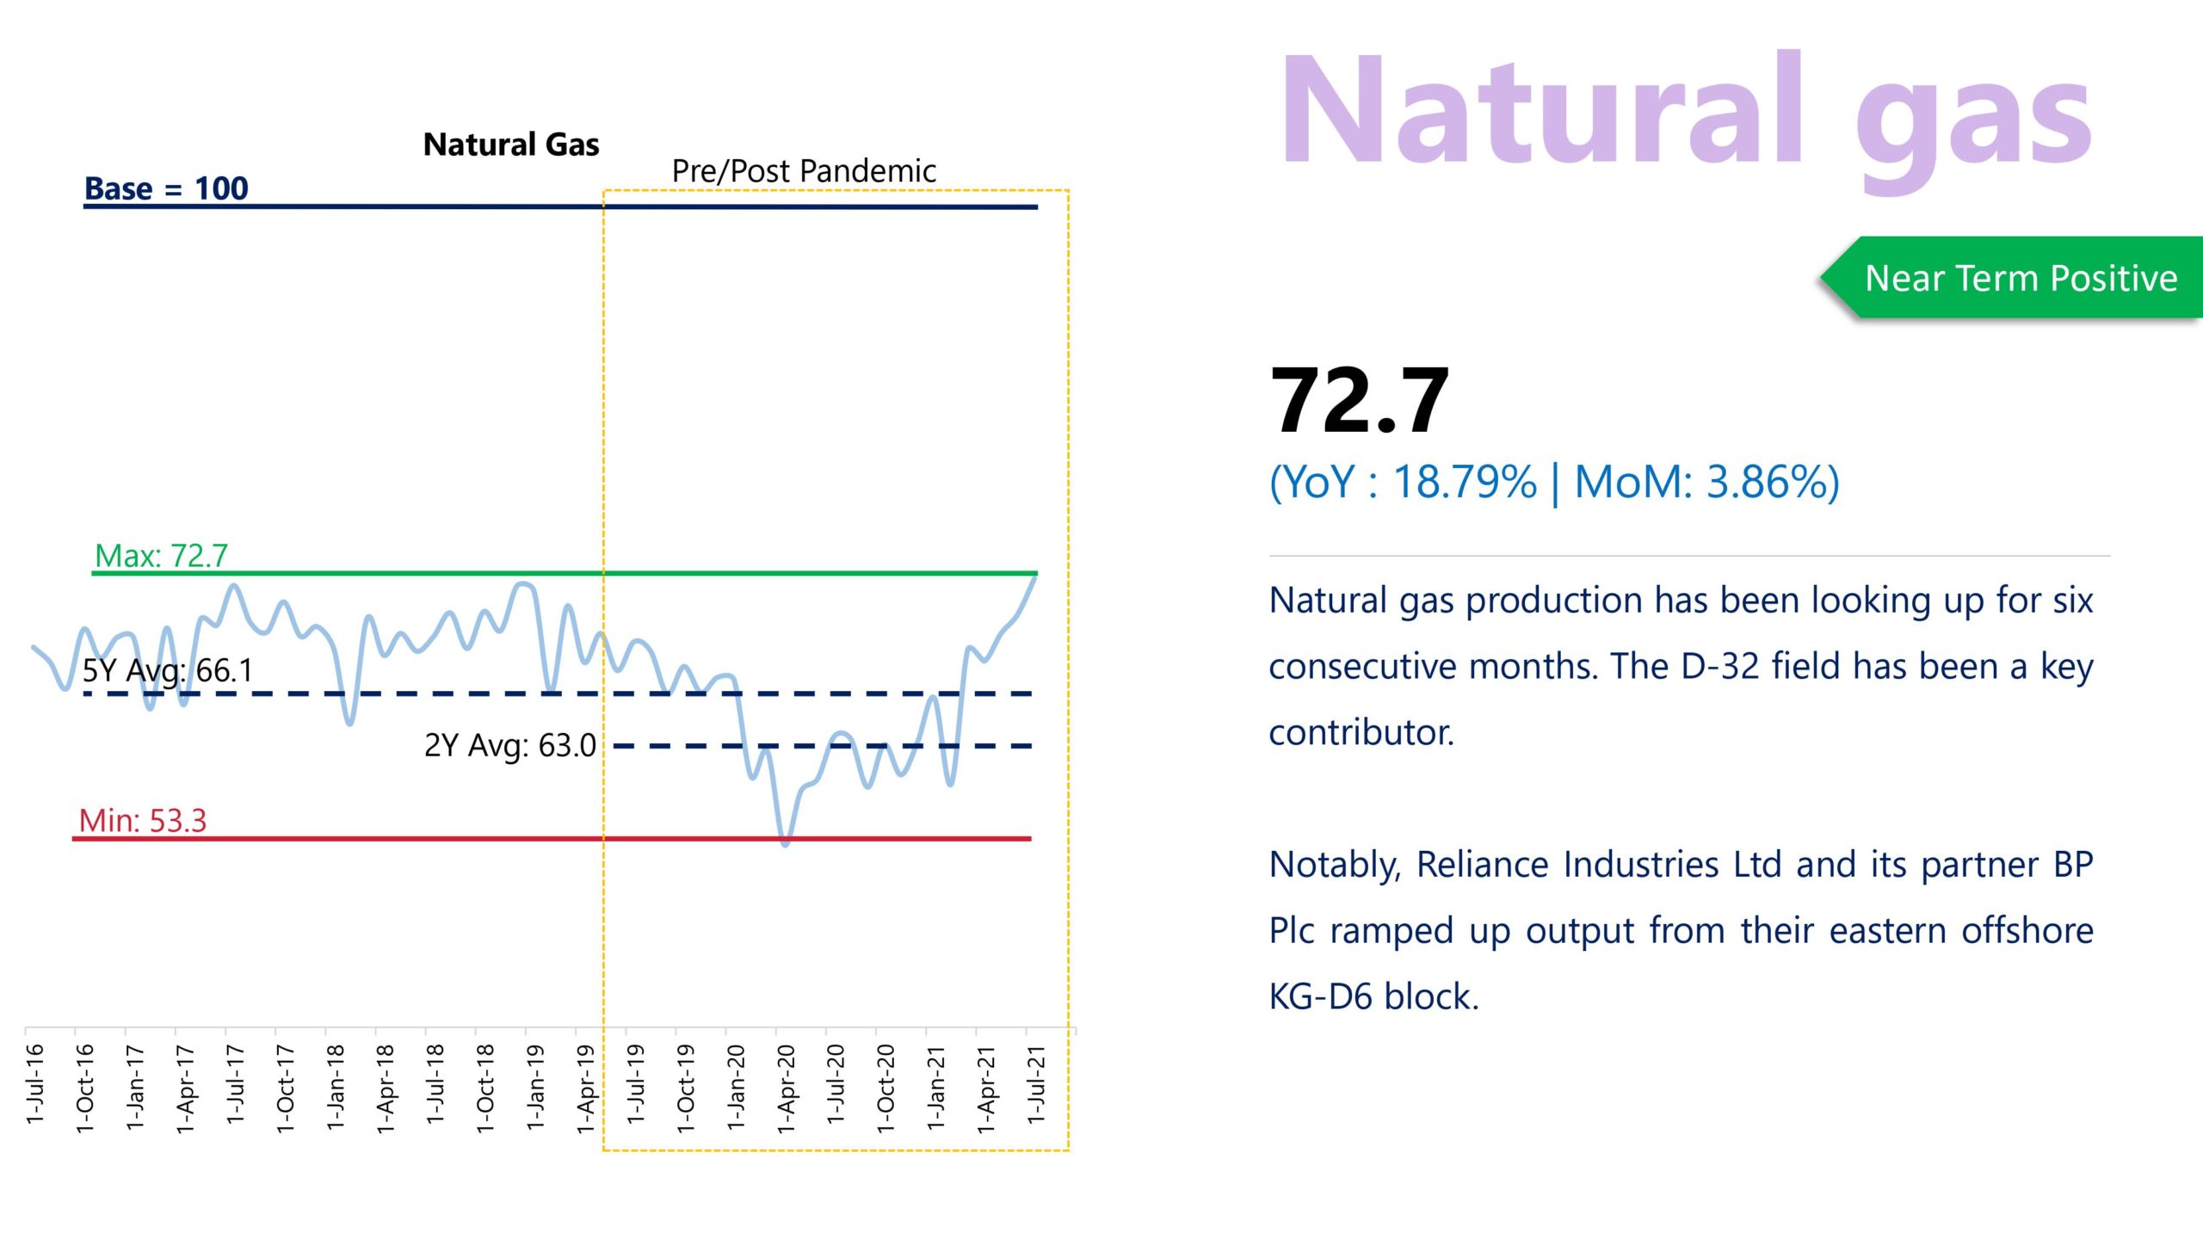Click the 5Y Avg: 66.1 label
Viewport: 2203px width, 1239px height.
pos(168,670)
